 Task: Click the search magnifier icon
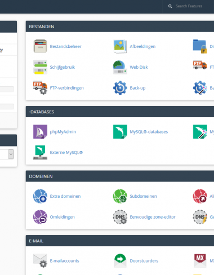tap(170, 6)
